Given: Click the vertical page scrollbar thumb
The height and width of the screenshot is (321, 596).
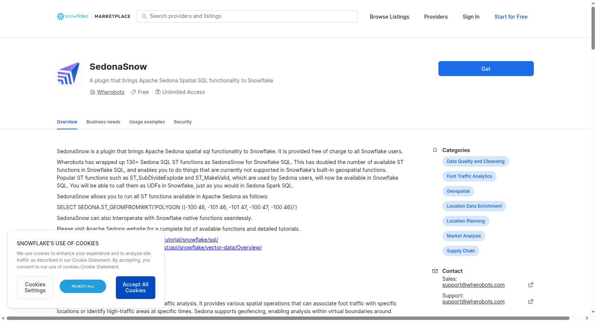Looking at the screenshot, I should (x=593, y=28).
